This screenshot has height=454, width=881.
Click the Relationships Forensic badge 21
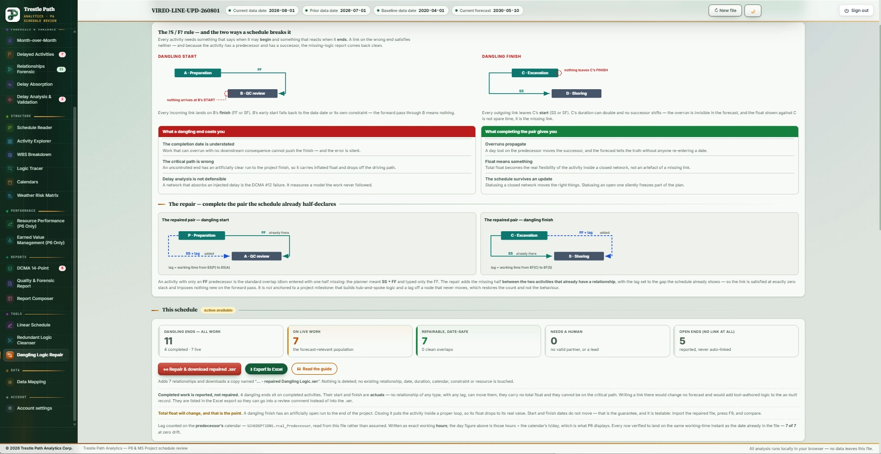coord(61,70)
